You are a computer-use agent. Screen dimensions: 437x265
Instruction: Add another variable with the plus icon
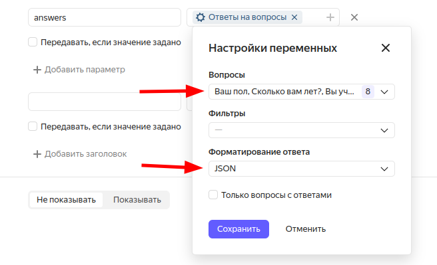[x=330, y=17]
